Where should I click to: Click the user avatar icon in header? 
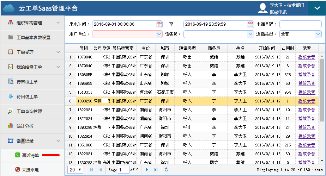pos(263,8)
